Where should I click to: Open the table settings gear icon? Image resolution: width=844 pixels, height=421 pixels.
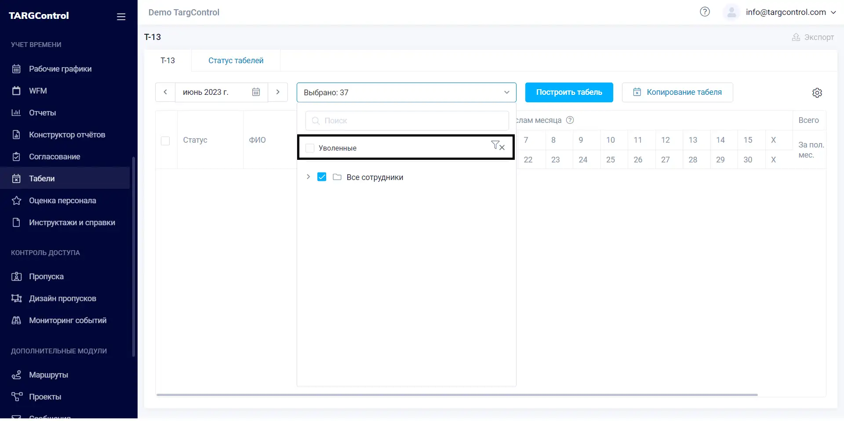(x=817, y=93)
